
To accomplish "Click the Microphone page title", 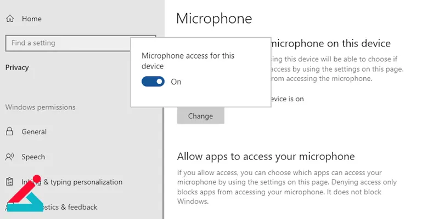I will (x=214, y=19).
